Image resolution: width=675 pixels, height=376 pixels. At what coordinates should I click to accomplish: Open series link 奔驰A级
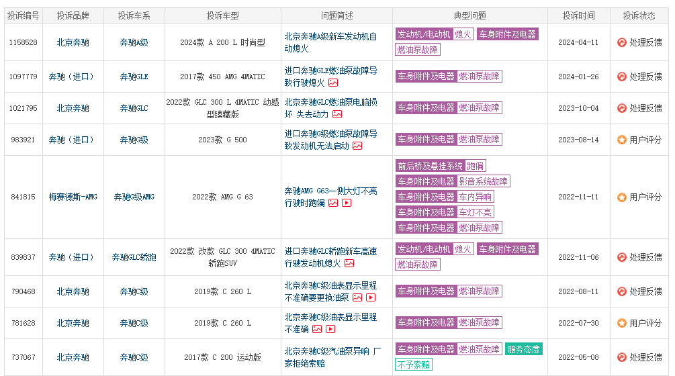click(134, 42)
